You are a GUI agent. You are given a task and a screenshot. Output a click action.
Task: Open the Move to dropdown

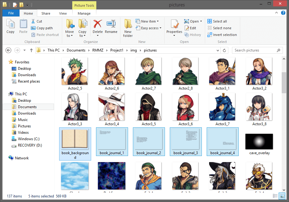(70, 27)
